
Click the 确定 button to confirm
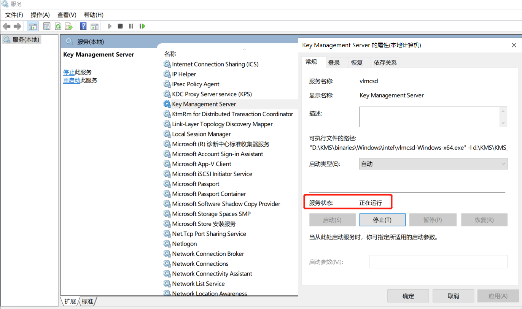(x=408, y=296)
